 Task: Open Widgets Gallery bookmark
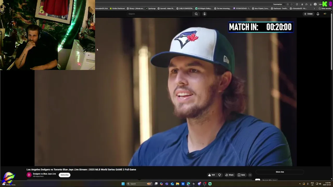point(203,9)
